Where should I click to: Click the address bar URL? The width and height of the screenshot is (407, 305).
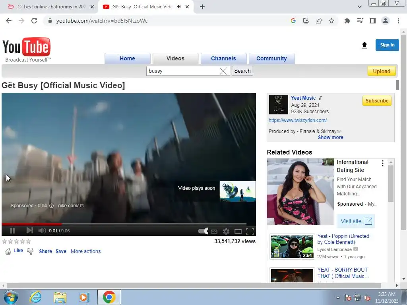(102, 21)
